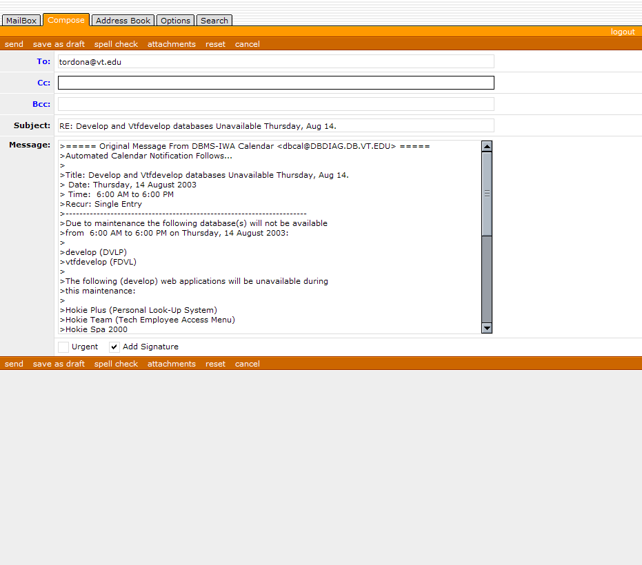Run spell check from top toolbar
642x565 pixels.
coord(116,44)
